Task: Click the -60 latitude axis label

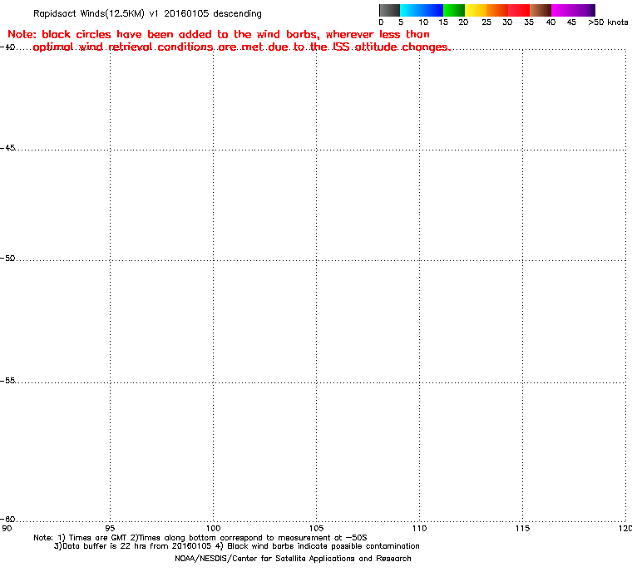Action: [7, 519]
